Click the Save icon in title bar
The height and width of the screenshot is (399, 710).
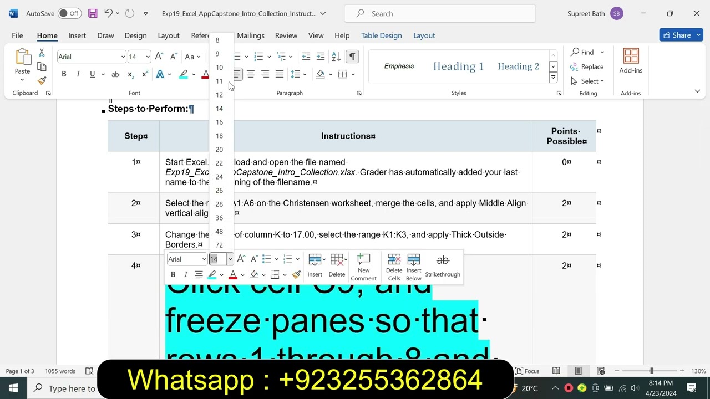coord(93,13)
